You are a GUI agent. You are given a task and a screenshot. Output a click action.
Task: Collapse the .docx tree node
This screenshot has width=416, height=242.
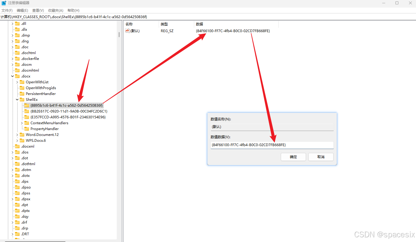[x=13, y=76]
